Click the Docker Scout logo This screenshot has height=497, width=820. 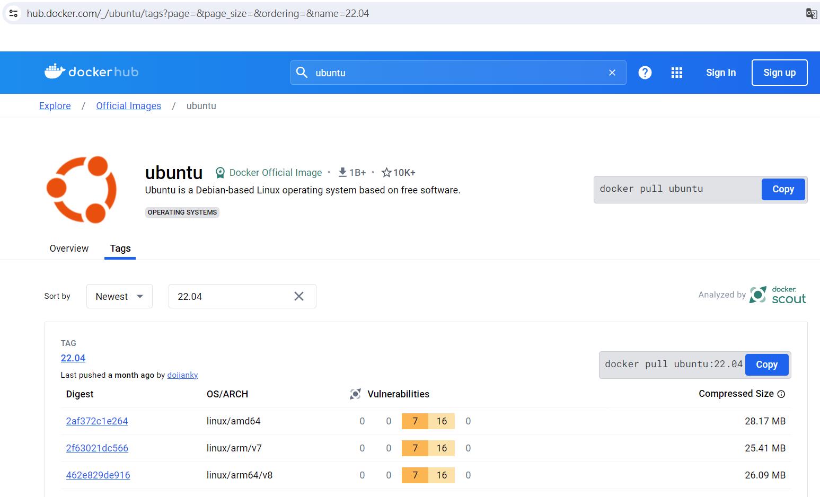point(778,295)
